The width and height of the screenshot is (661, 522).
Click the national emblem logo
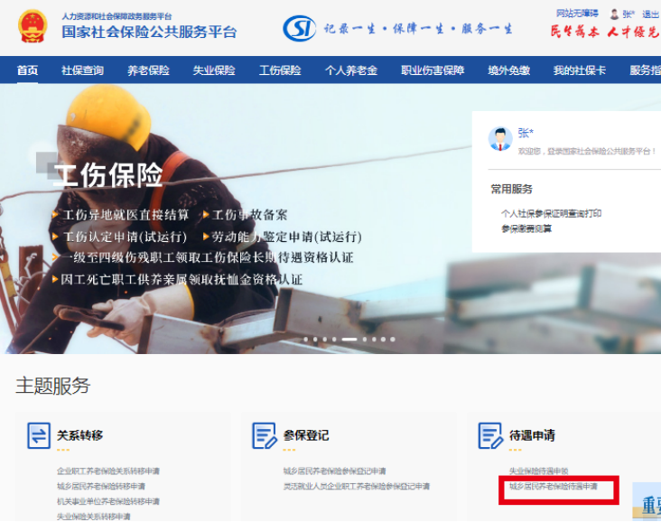coord(33,27)
